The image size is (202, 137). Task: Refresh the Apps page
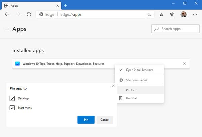pos(29,14)
